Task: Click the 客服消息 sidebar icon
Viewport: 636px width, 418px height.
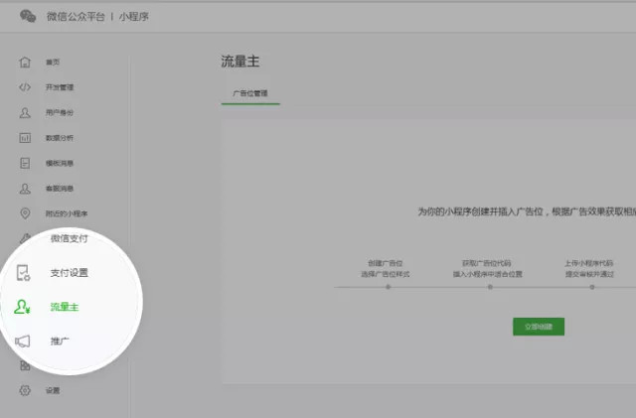Action: (25, 188)
